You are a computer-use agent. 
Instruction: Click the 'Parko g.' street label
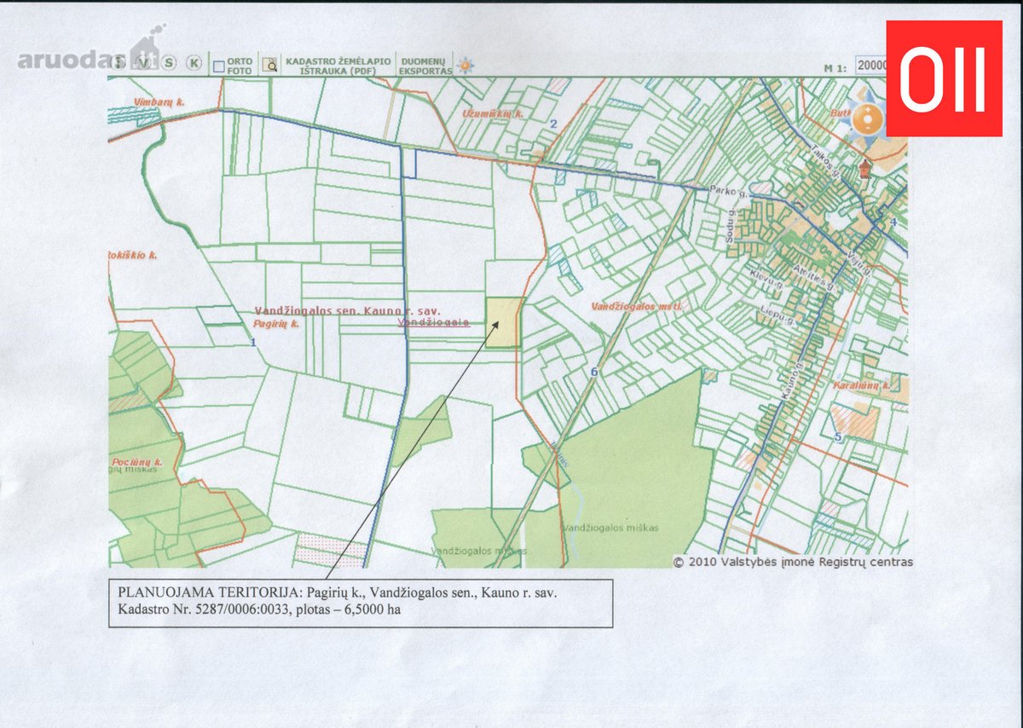pos(729,192)
